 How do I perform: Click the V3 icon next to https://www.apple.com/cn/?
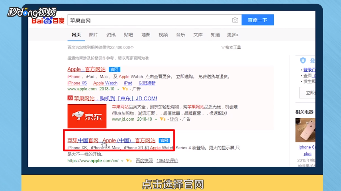pos(129,161)
